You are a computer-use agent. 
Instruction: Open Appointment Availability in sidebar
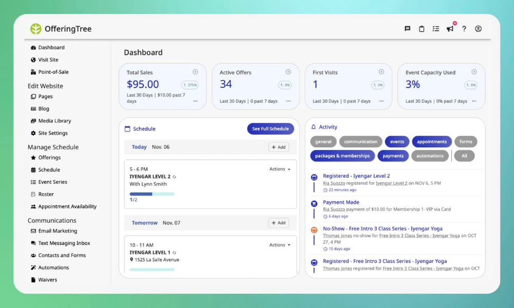(x=64, y=206)
